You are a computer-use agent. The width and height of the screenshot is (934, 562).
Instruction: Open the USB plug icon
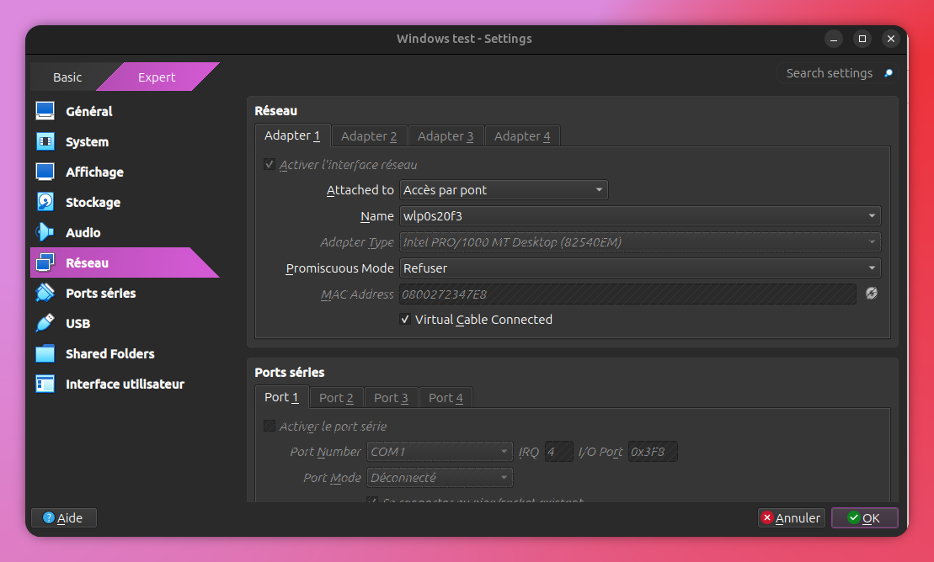(x=45, y=323)
